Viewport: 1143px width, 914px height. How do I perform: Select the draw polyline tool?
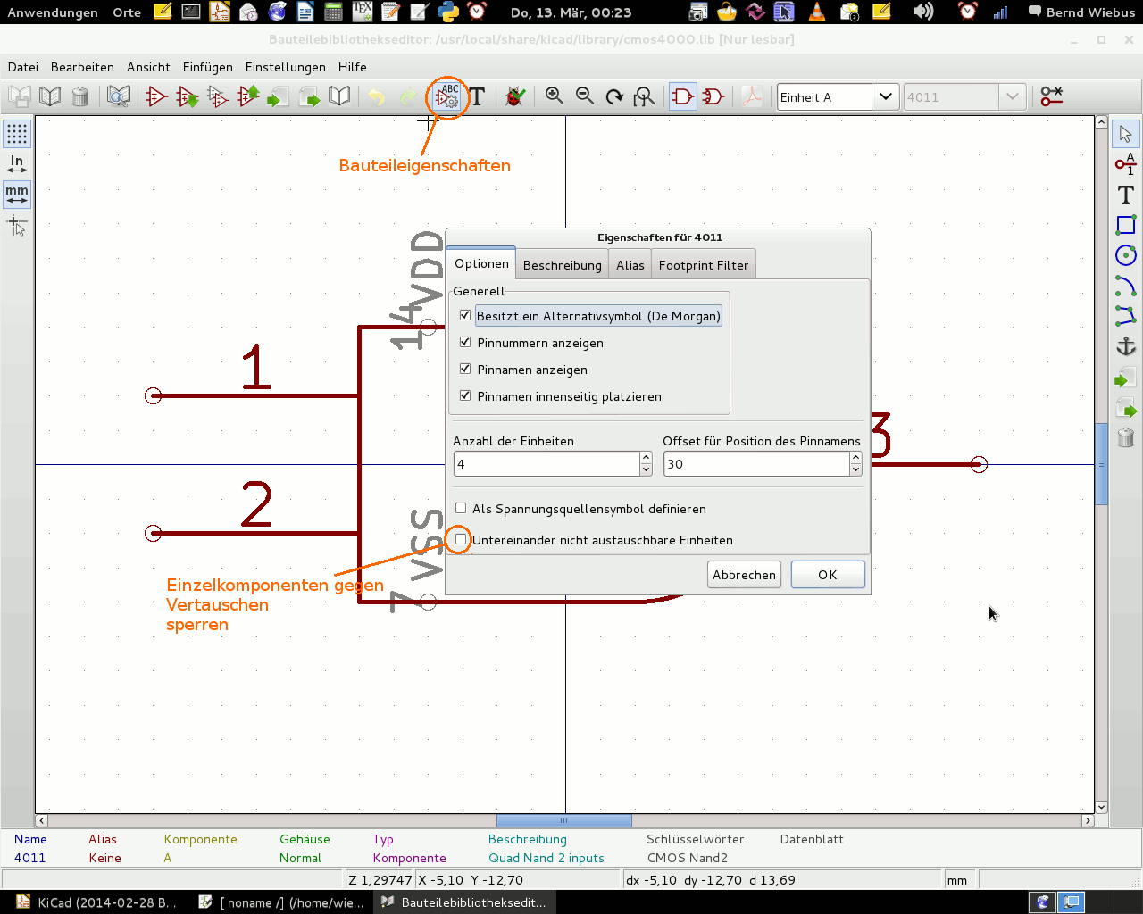tap(1126, 316)
